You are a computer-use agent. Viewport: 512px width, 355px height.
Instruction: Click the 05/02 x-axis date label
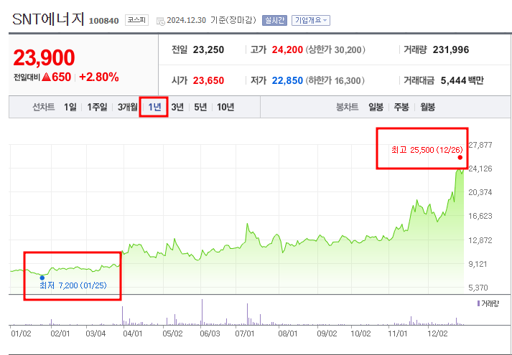tap(172, 333)
